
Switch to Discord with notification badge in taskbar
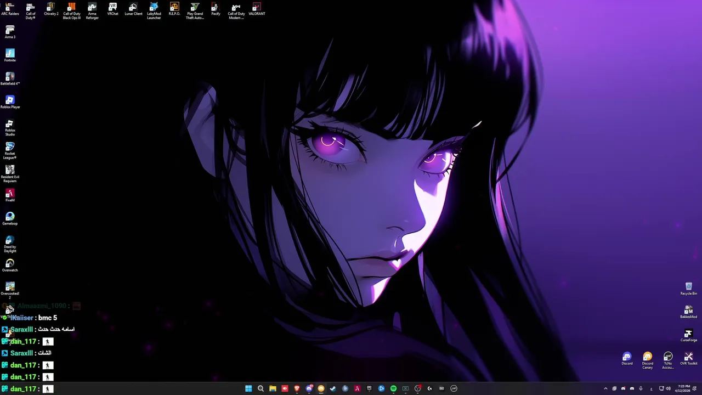tap(309, 388)
